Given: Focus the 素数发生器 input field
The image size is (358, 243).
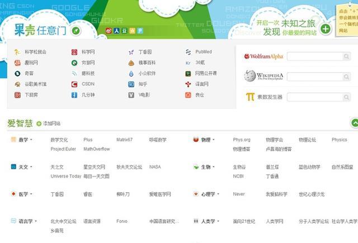Looking at the screenshot, I should point(315,97).
